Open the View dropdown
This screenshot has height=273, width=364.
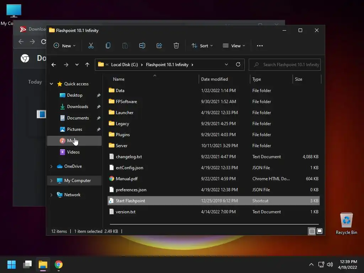(x=234, y=46)
